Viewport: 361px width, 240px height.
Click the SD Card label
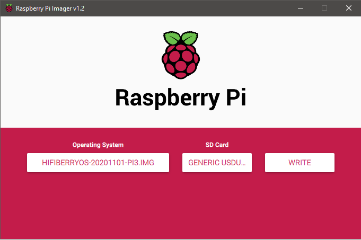[217, 145]
